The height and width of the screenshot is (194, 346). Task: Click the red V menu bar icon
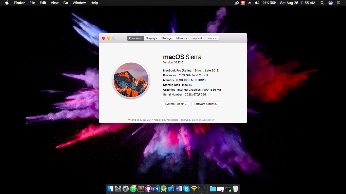click(x=243, y=3)
